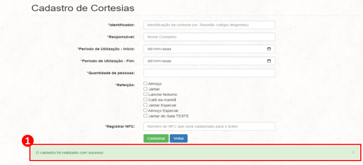Click the green Cadastrar button
The height and width of the screenshot is (165, 363).
(156, 138)
